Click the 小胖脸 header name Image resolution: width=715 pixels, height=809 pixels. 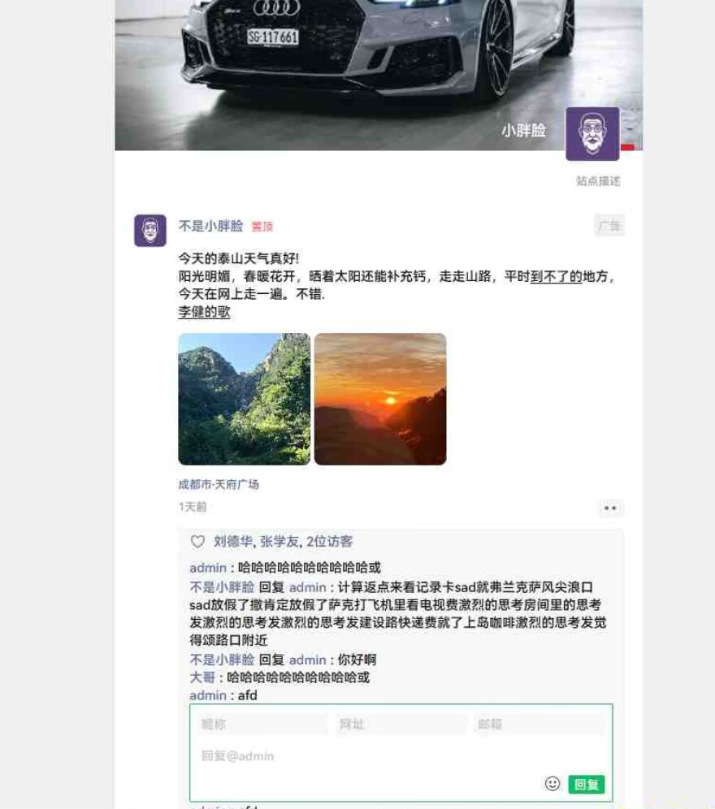523,130
